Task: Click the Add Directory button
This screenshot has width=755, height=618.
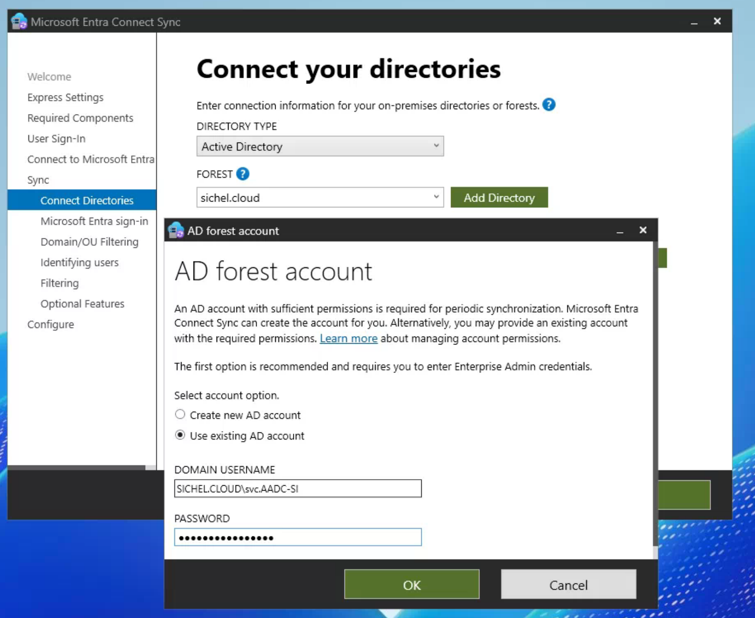Action: click(499, 198)
